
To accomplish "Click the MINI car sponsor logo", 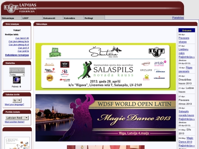I will tap(65, 65).
